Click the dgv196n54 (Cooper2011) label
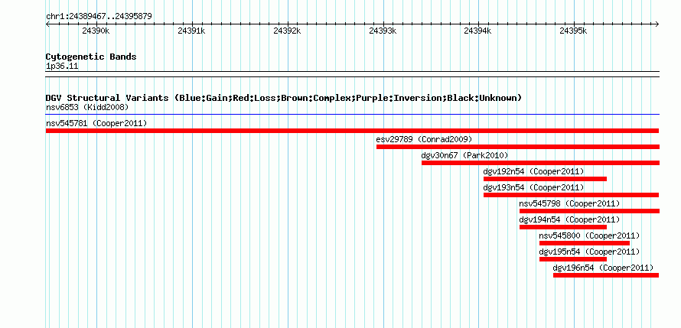Viewport: 681px width, 328px height. click(603, 268)
